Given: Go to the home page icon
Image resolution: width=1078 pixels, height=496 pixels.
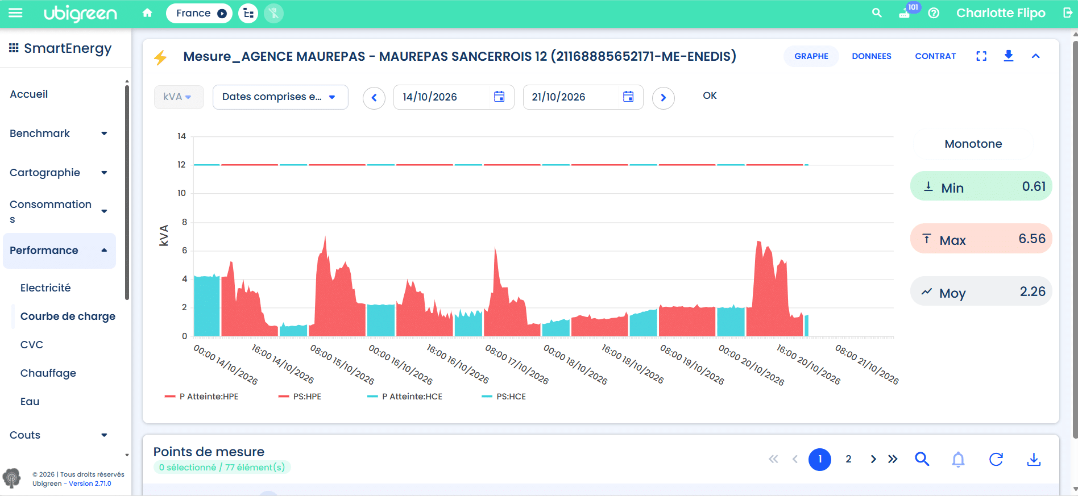Looking at the screenshot, I should coord(147,13).
